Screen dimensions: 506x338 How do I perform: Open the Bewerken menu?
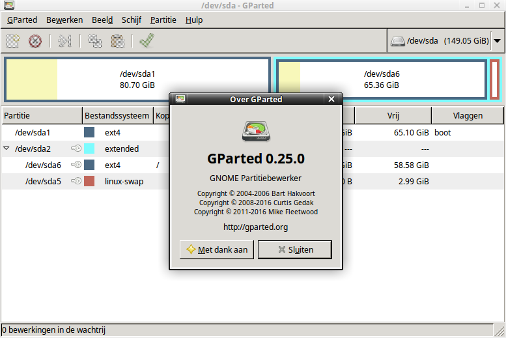(64, 20)
